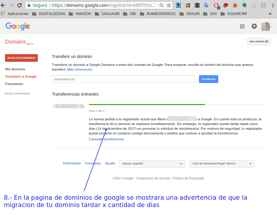Open the gray layout extension icon
Screen dimensions: 277x215
coord(254,6)
